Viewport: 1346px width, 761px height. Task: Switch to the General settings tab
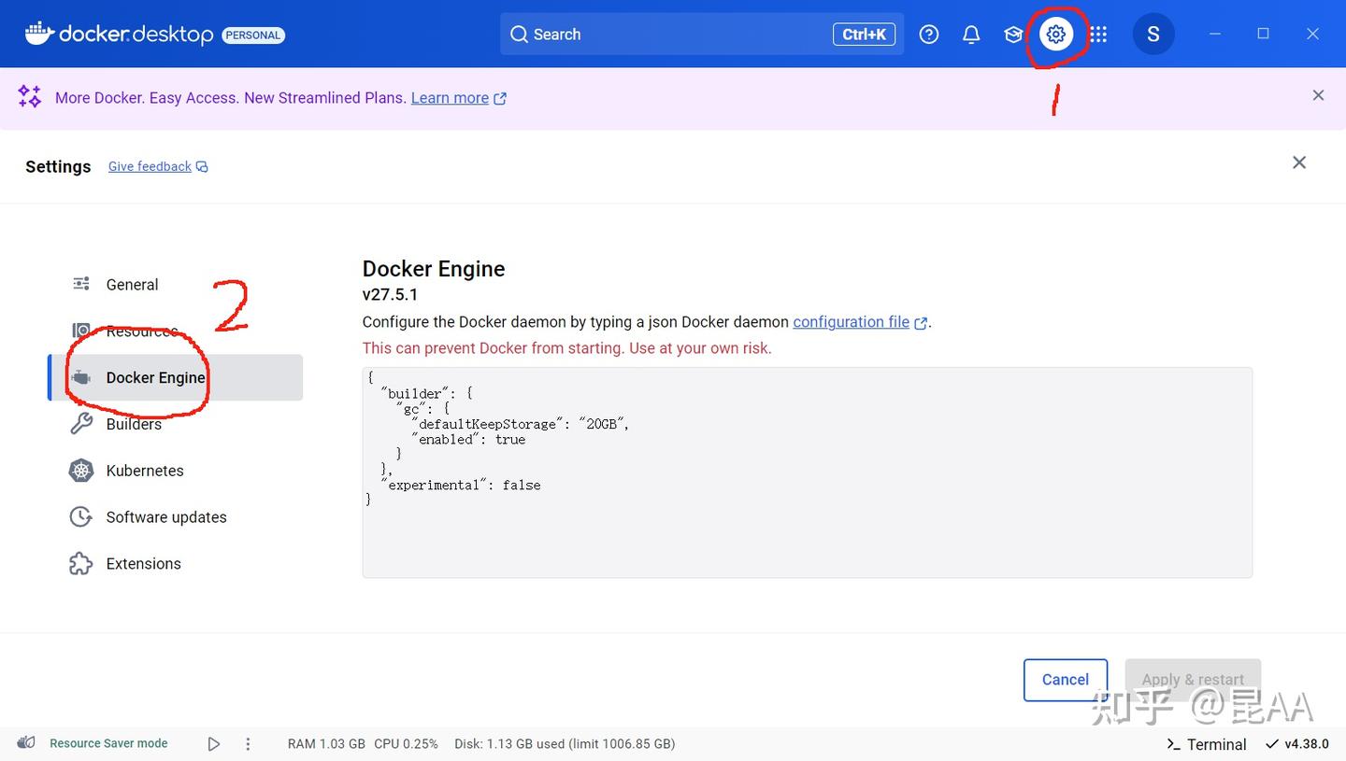[132, 284]
